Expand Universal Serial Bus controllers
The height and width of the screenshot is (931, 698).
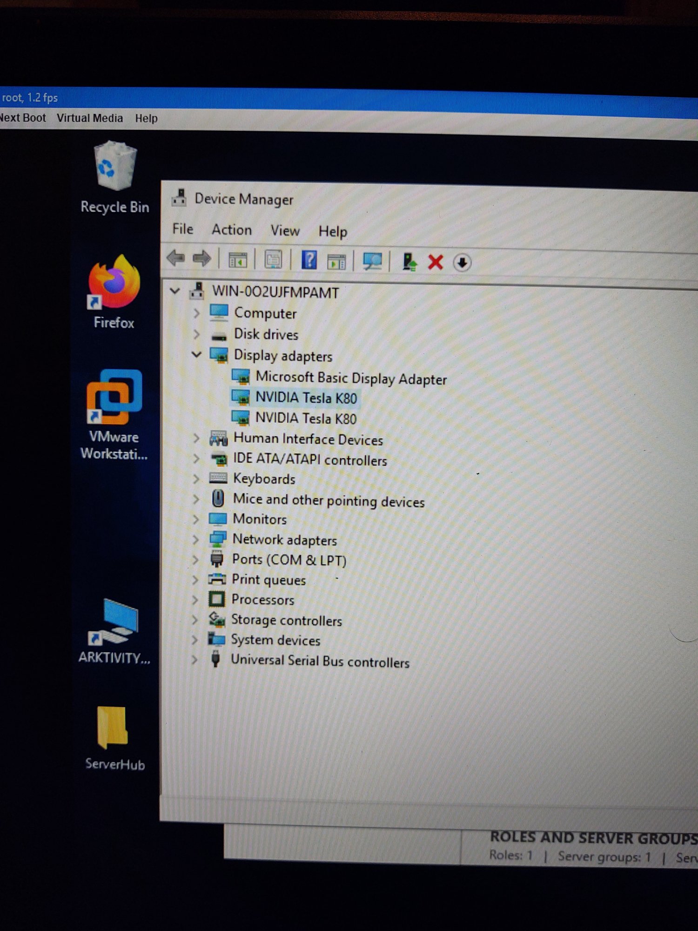coord(195,660)
